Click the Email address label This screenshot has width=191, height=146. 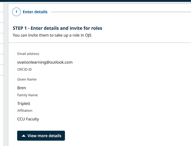[x=28, y=54]
